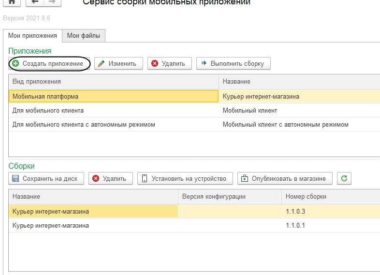The height and width of the screenshot is (275, 380).
Task: Click the pencil icon on Изменить
Action: 102,63
